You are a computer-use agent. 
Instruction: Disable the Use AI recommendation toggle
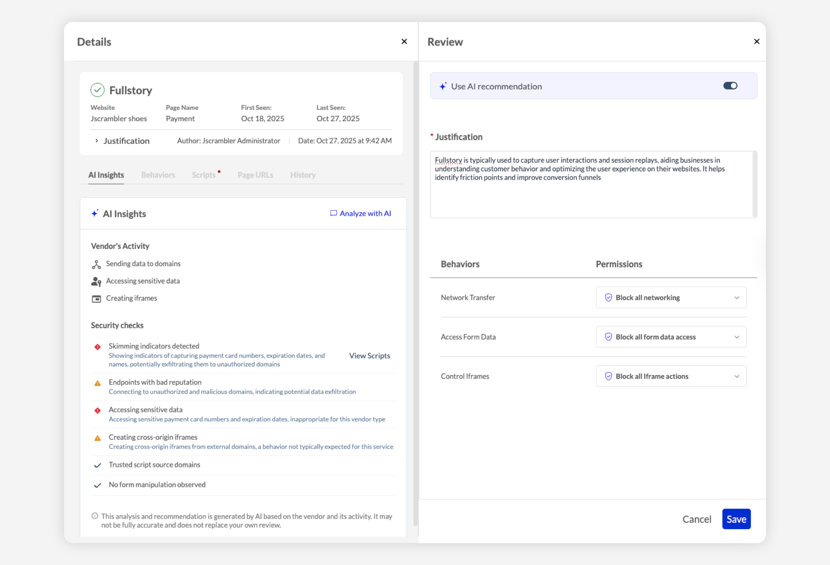(x=730, y=86)
